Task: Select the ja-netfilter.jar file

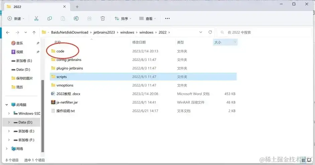Action: [67, 102]
